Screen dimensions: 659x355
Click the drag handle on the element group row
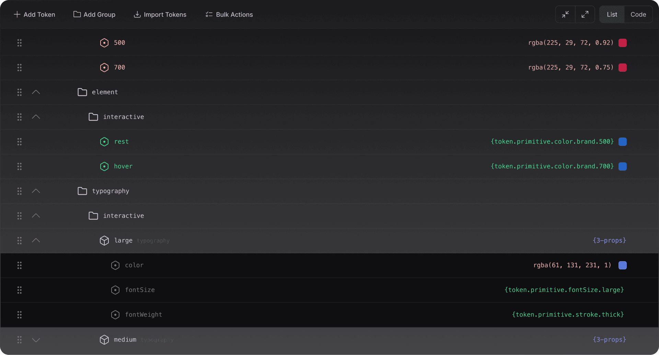pos(20,92)
